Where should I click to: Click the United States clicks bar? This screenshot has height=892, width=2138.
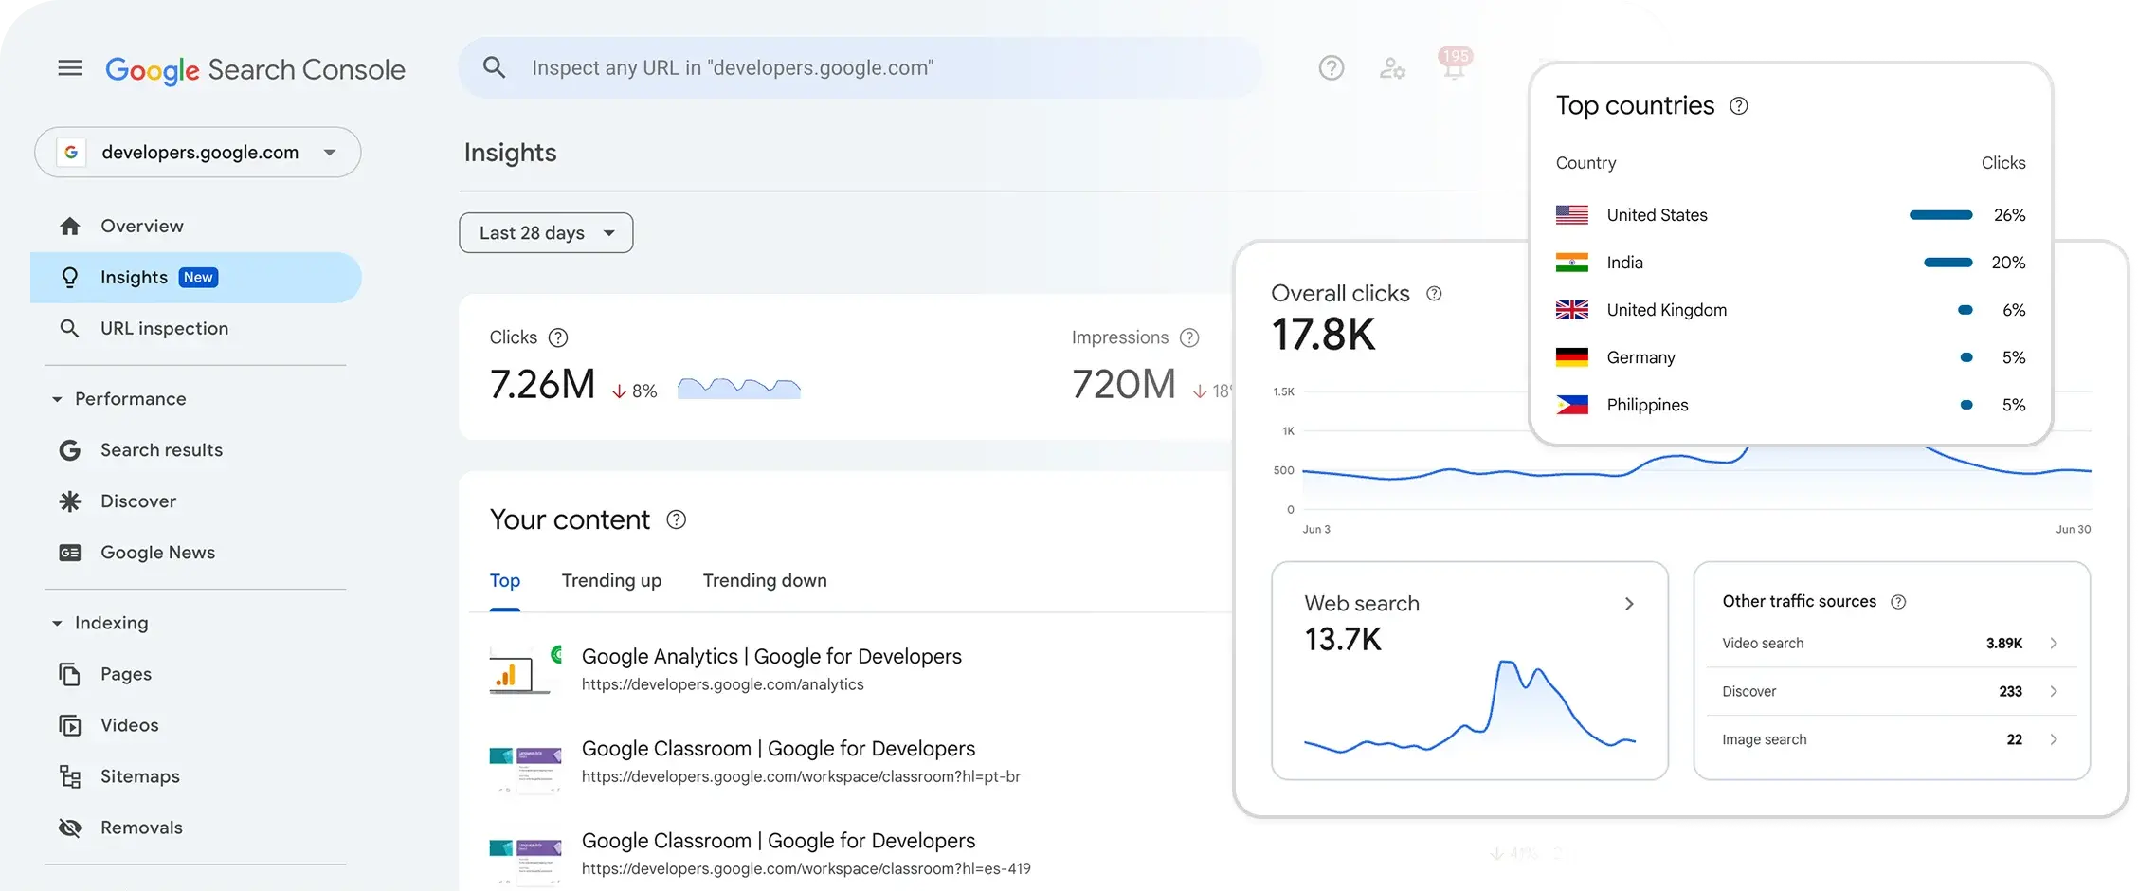(1941, 215)
